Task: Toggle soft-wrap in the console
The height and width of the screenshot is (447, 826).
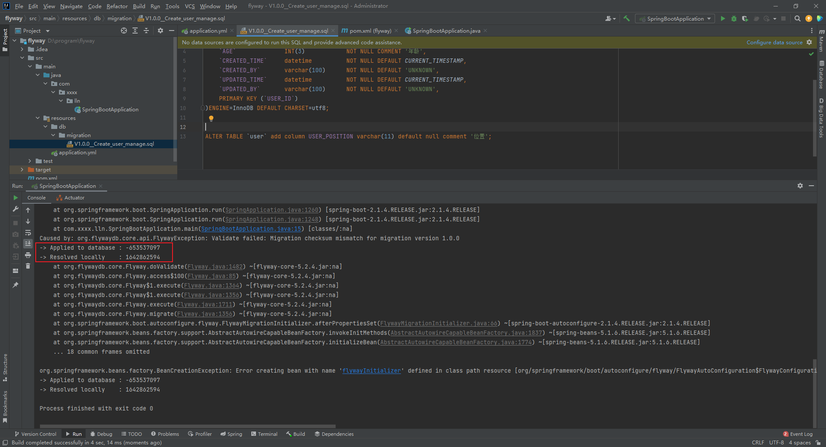Action: (x=28, y=233)
